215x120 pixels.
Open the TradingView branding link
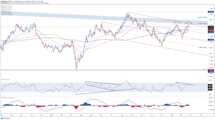coord(6,118)
